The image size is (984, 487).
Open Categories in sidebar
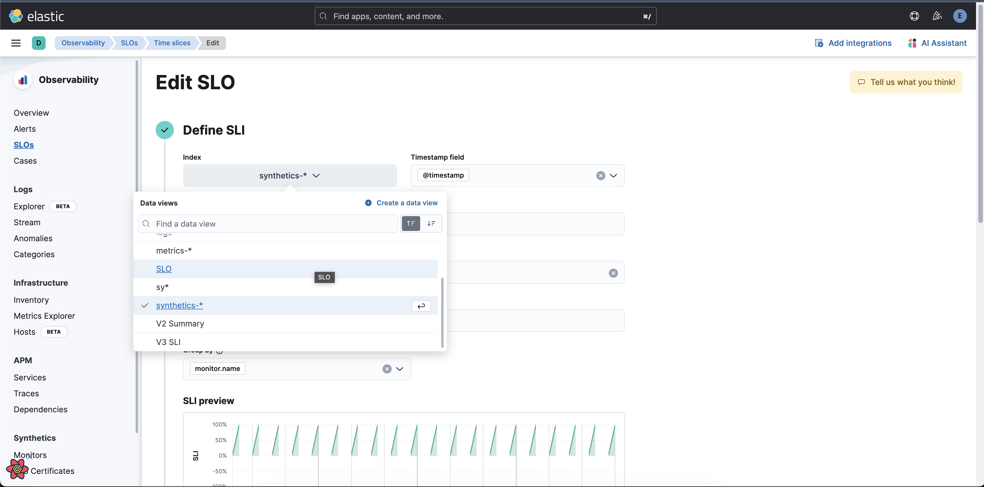pyautogui.click(x=34, y=255)
